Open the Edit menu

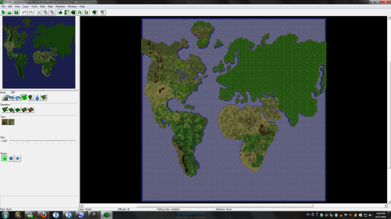click(10, 6)
